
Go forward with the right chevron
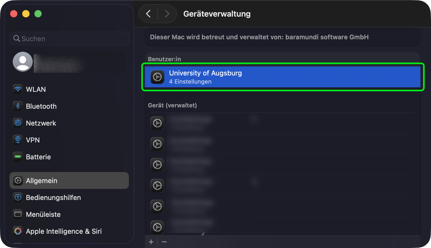point(167,14)
